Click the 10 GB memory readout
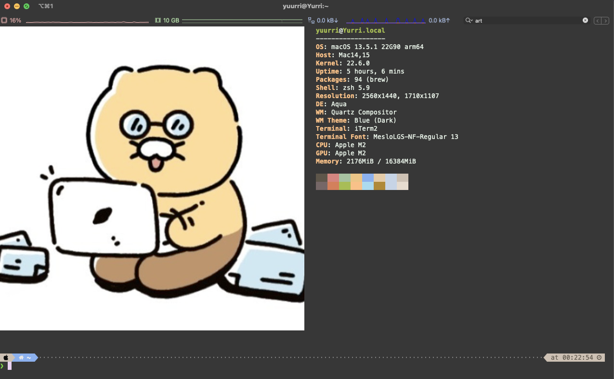The image size is (614, 379). 171,21
